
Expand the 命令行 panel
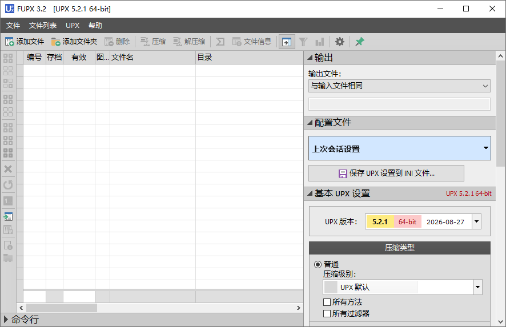(6, 320)
